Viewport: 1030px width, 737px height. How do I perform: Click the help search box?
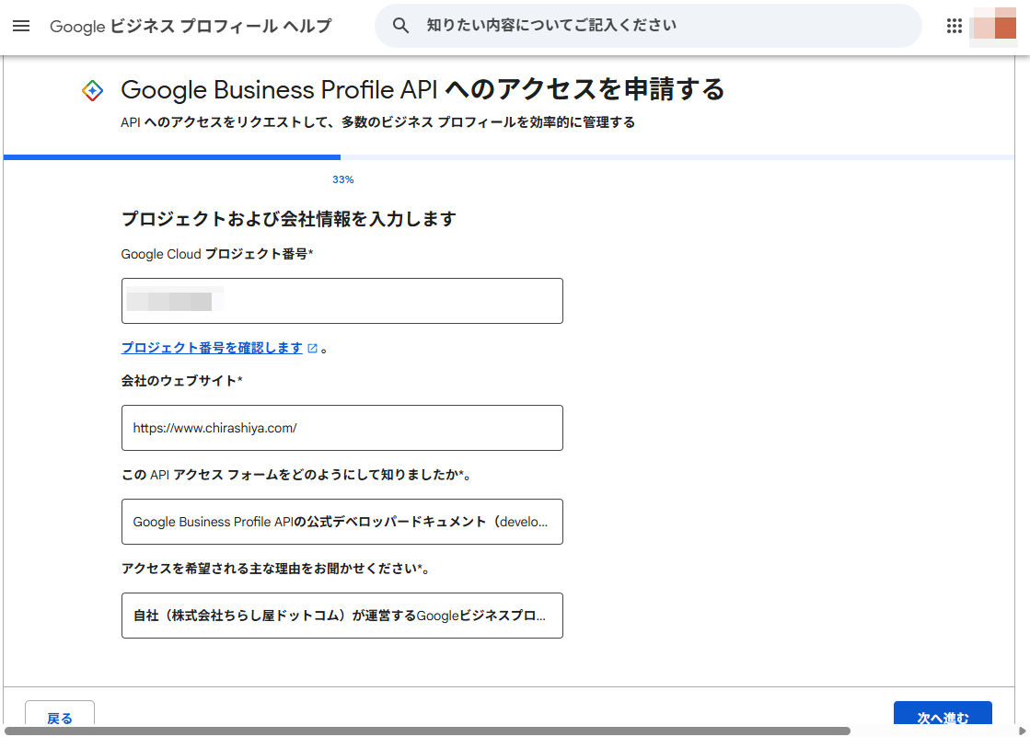pyautogui.click(x=648, y=26)
